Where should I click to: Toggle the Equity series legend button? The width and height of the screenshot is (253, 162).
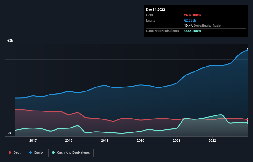click(x=36, y=153)
